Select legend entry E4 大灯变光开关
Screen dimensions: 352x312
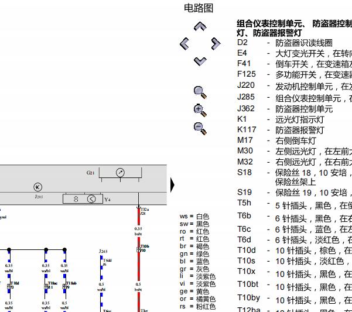[295, 53]
